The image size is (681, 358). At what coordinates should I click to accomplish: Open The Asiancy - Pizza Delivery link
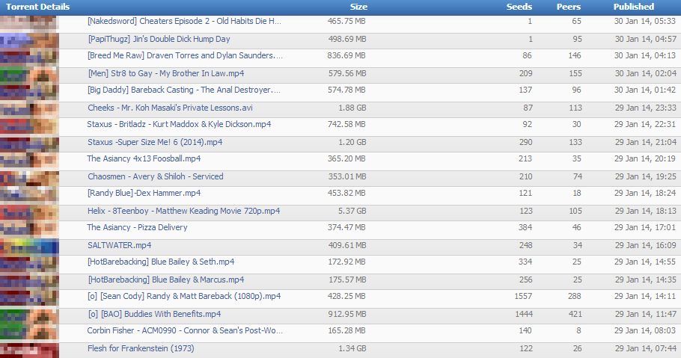point(137,227)
